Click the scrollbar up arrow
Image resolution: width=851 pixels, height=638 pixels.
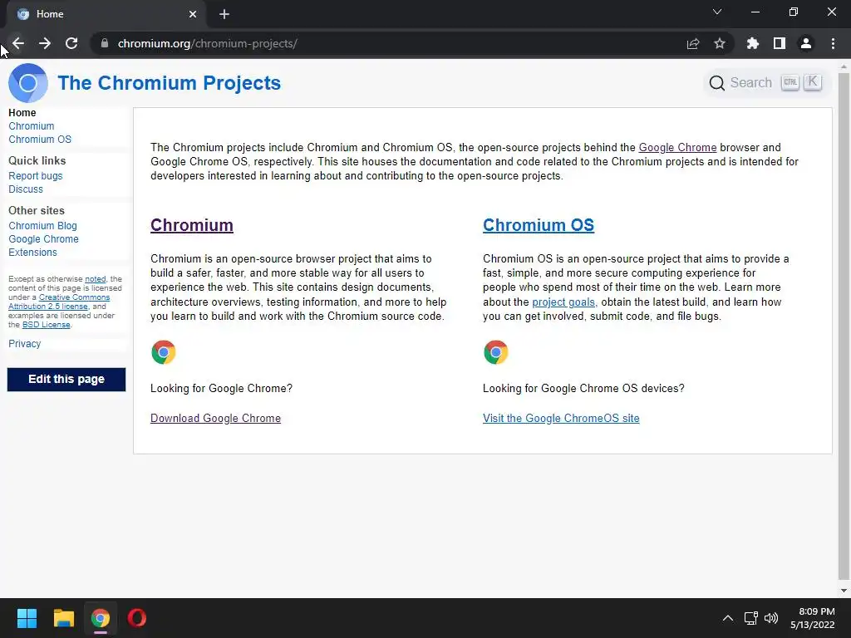[844, 66]
